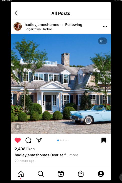Open hadleyjameshomes username in header
The image size is (122, 183).
(42, 25)
